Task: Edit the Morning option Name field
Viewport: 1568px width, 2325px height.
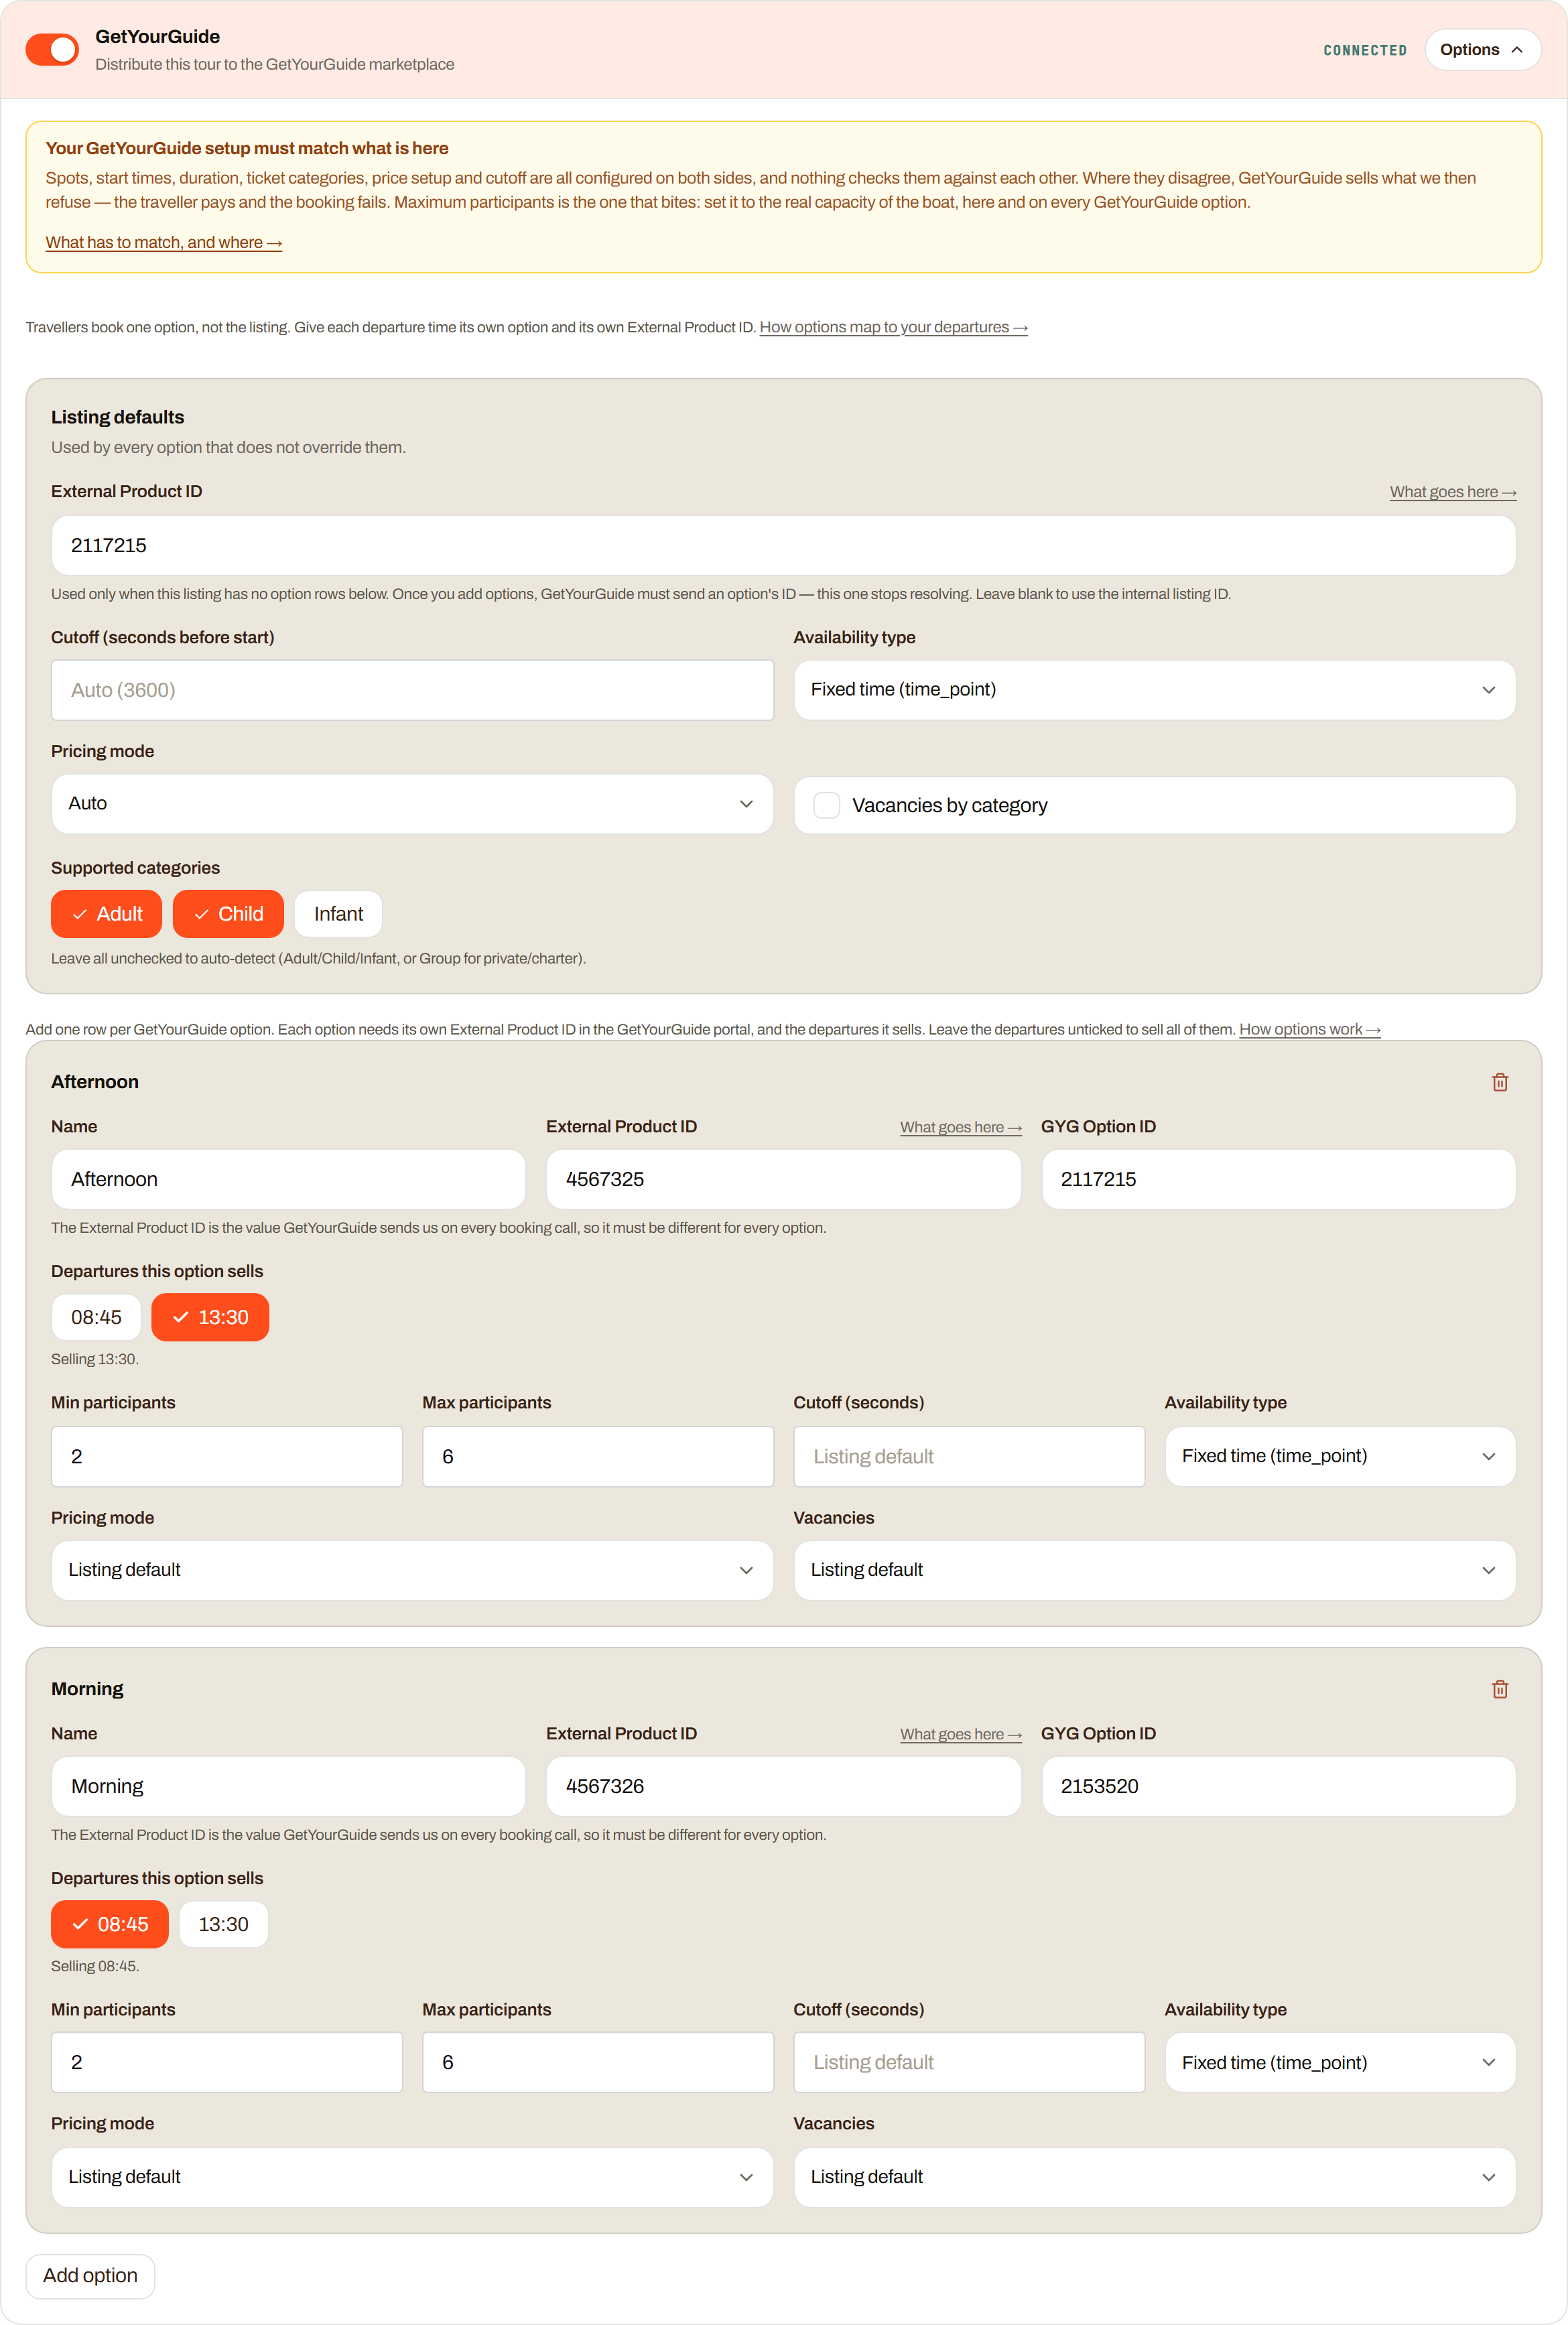Action: (x=288, y=1786)
